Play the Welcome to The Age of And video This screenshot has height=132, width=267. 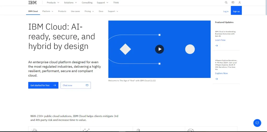[159, 49]
